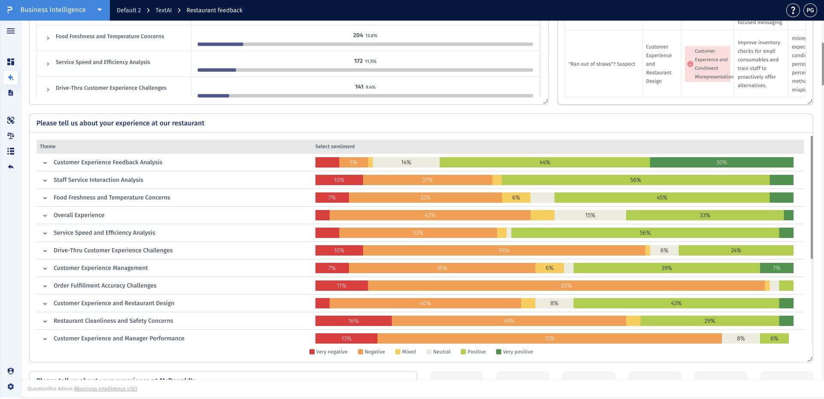Image resolution: width=824 pixels, height=399 pixels.
Task: Click the Theme column header
Action: [x=48, y=146]
